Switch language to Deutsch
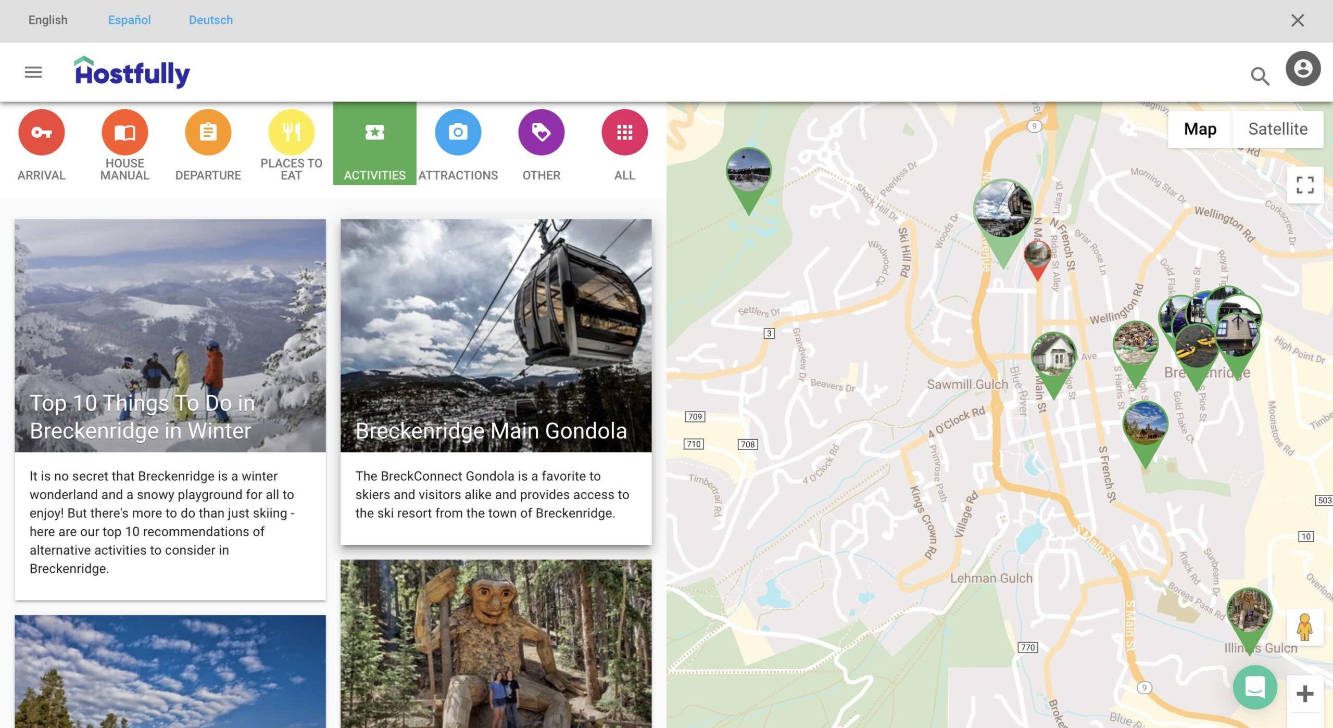The image size is (1333, 728). (x=211, y=20)
